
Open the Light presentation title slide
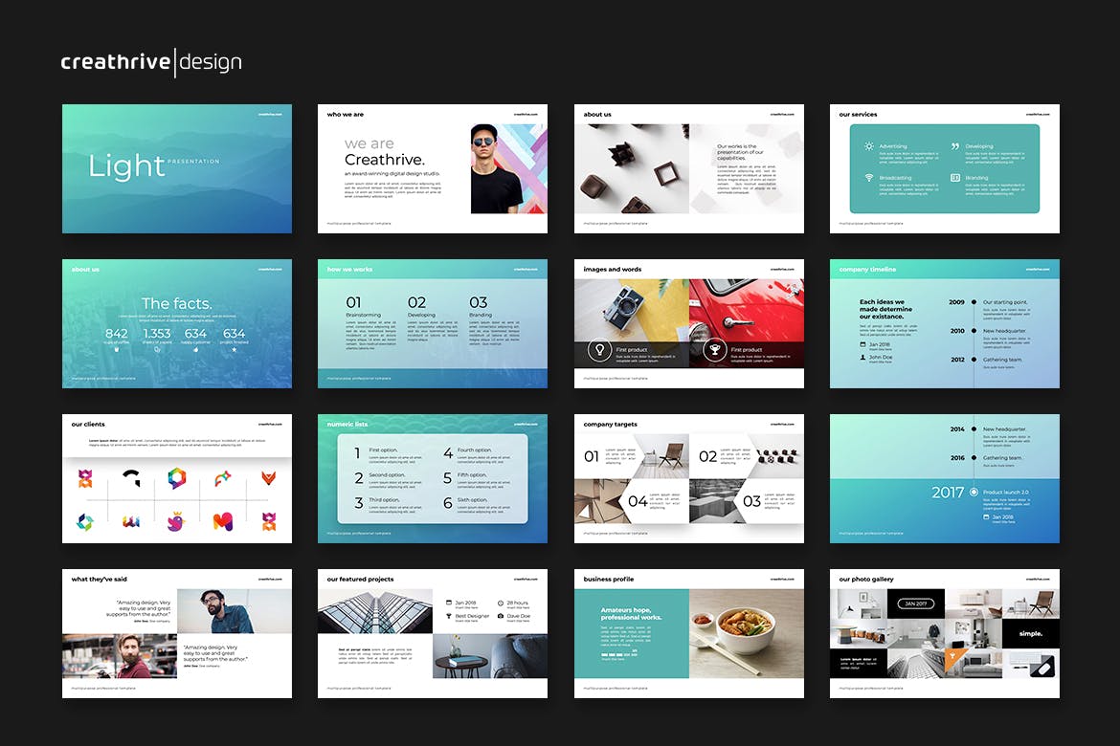pos(177,168)
